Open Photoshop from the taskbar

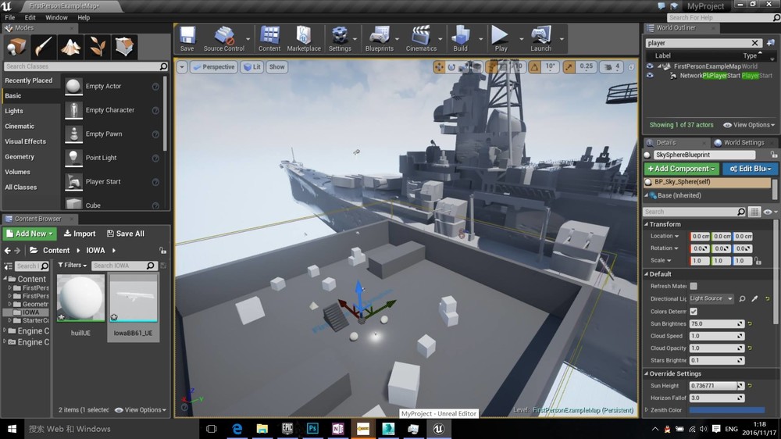[x=313, y=429]
